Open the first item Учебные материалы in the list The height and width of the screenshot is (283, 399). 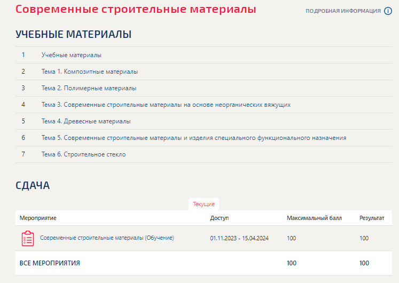pos(72,55)
